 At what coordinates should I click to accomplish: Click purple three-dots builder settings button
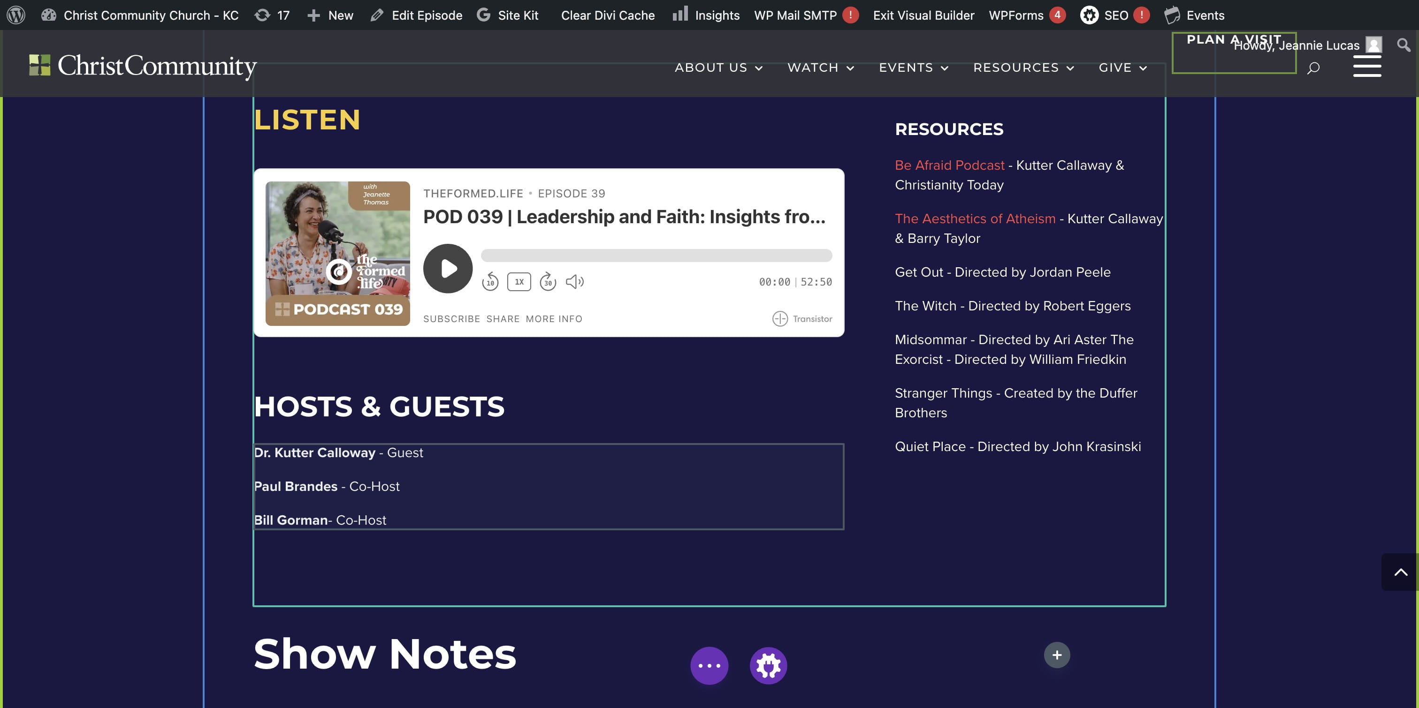709,666
